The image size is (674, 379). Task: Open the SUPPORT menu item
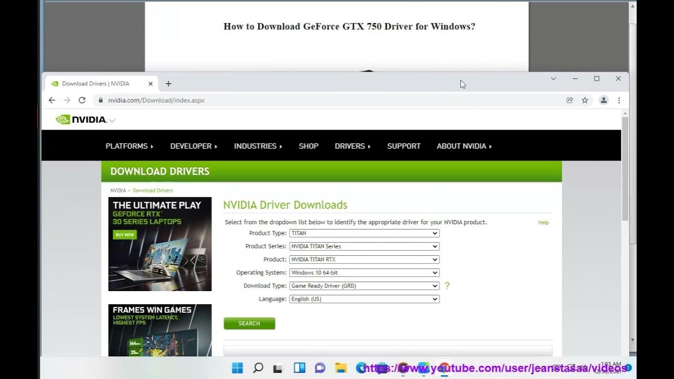click(x=404, y=146)
